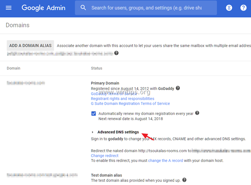This screenshot has height=185, width=251.
Task: Select the blurred primary domain name
Action: [x=26, y=83]
